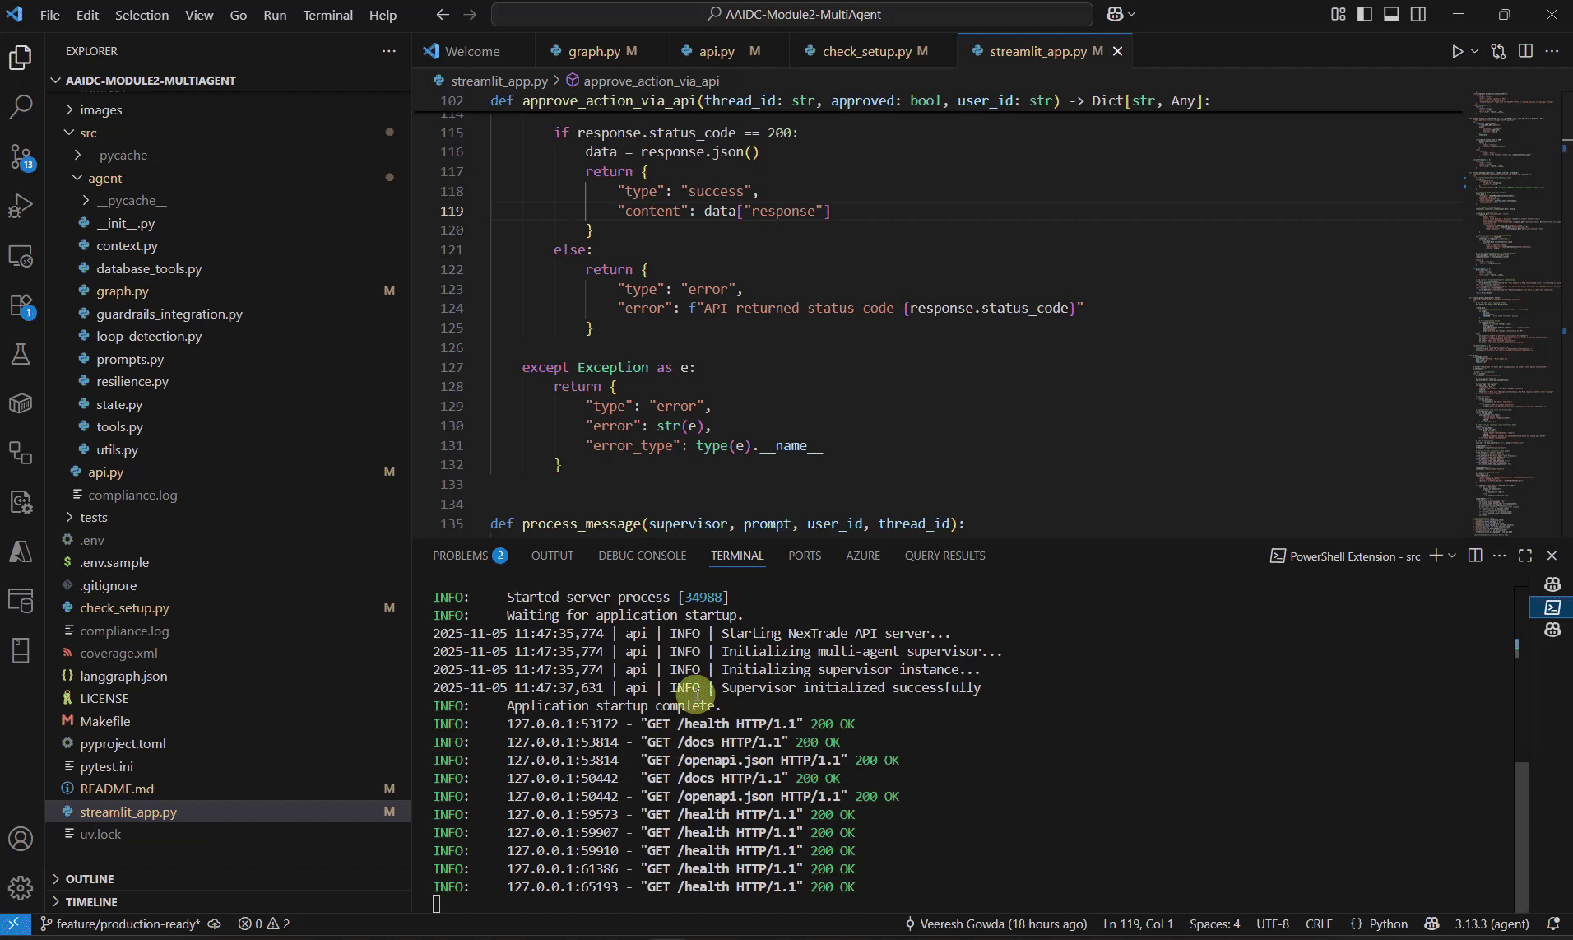
Task: Open the Search view in activity bar
Action: click(21, 106)
